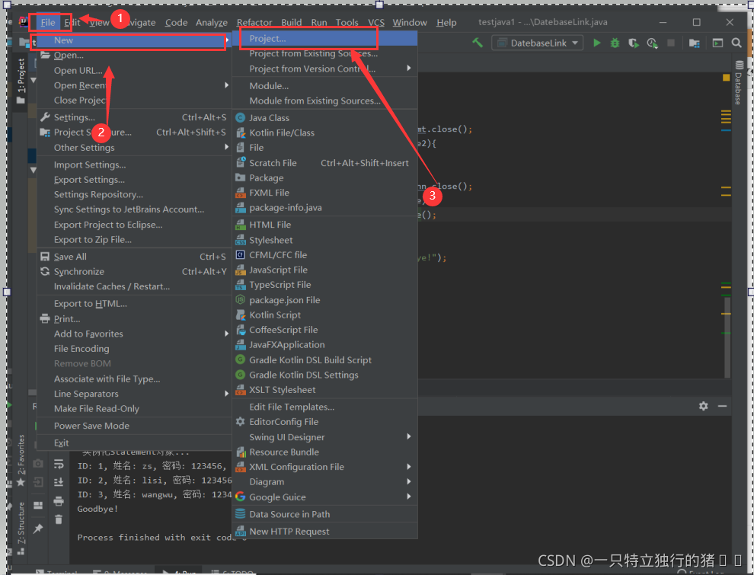Choose Scratch File entry
The height and width of the screenshot is (575, 754).
324,163
